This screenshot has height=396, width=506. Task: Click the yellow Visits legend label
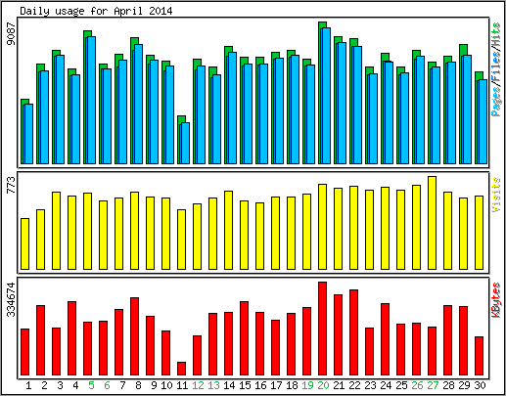(496, 195)
